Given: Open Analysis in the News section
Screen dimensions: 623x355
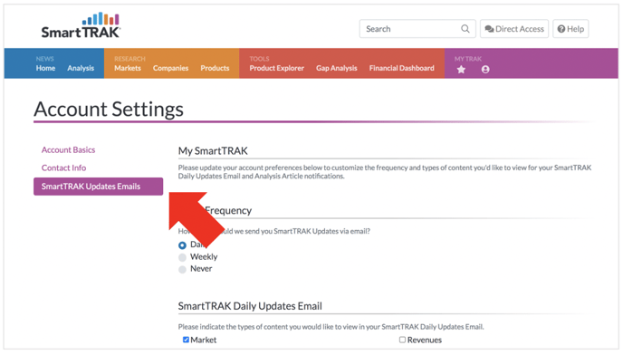Looking at the screenshot, I should point(81,68).
